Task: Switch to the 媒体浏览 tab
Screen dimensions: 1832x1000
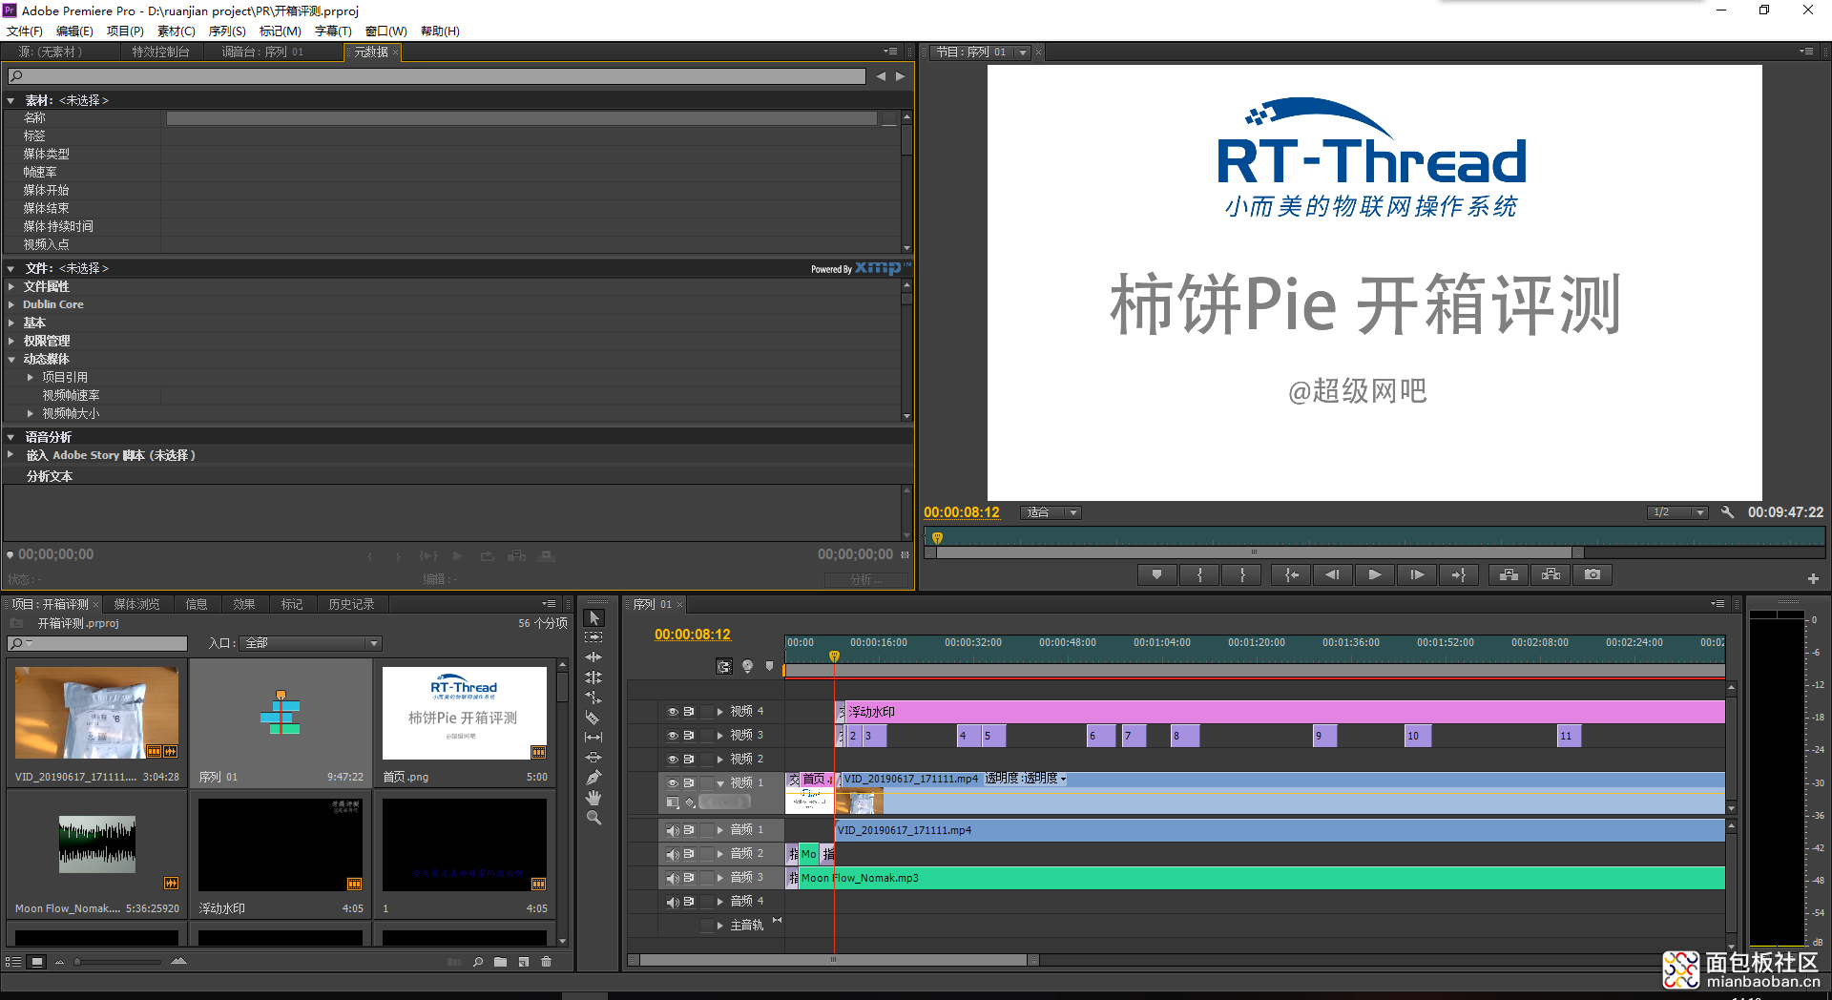Action: click(136, 604)
